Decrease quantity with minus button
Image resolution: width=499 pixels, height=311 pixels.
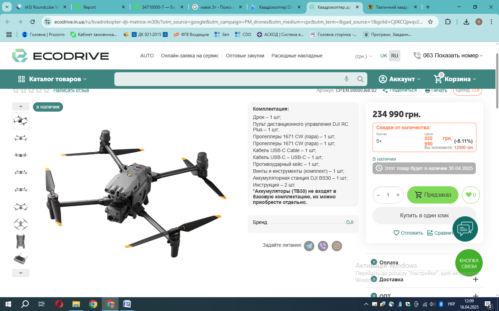coord(378,195)
